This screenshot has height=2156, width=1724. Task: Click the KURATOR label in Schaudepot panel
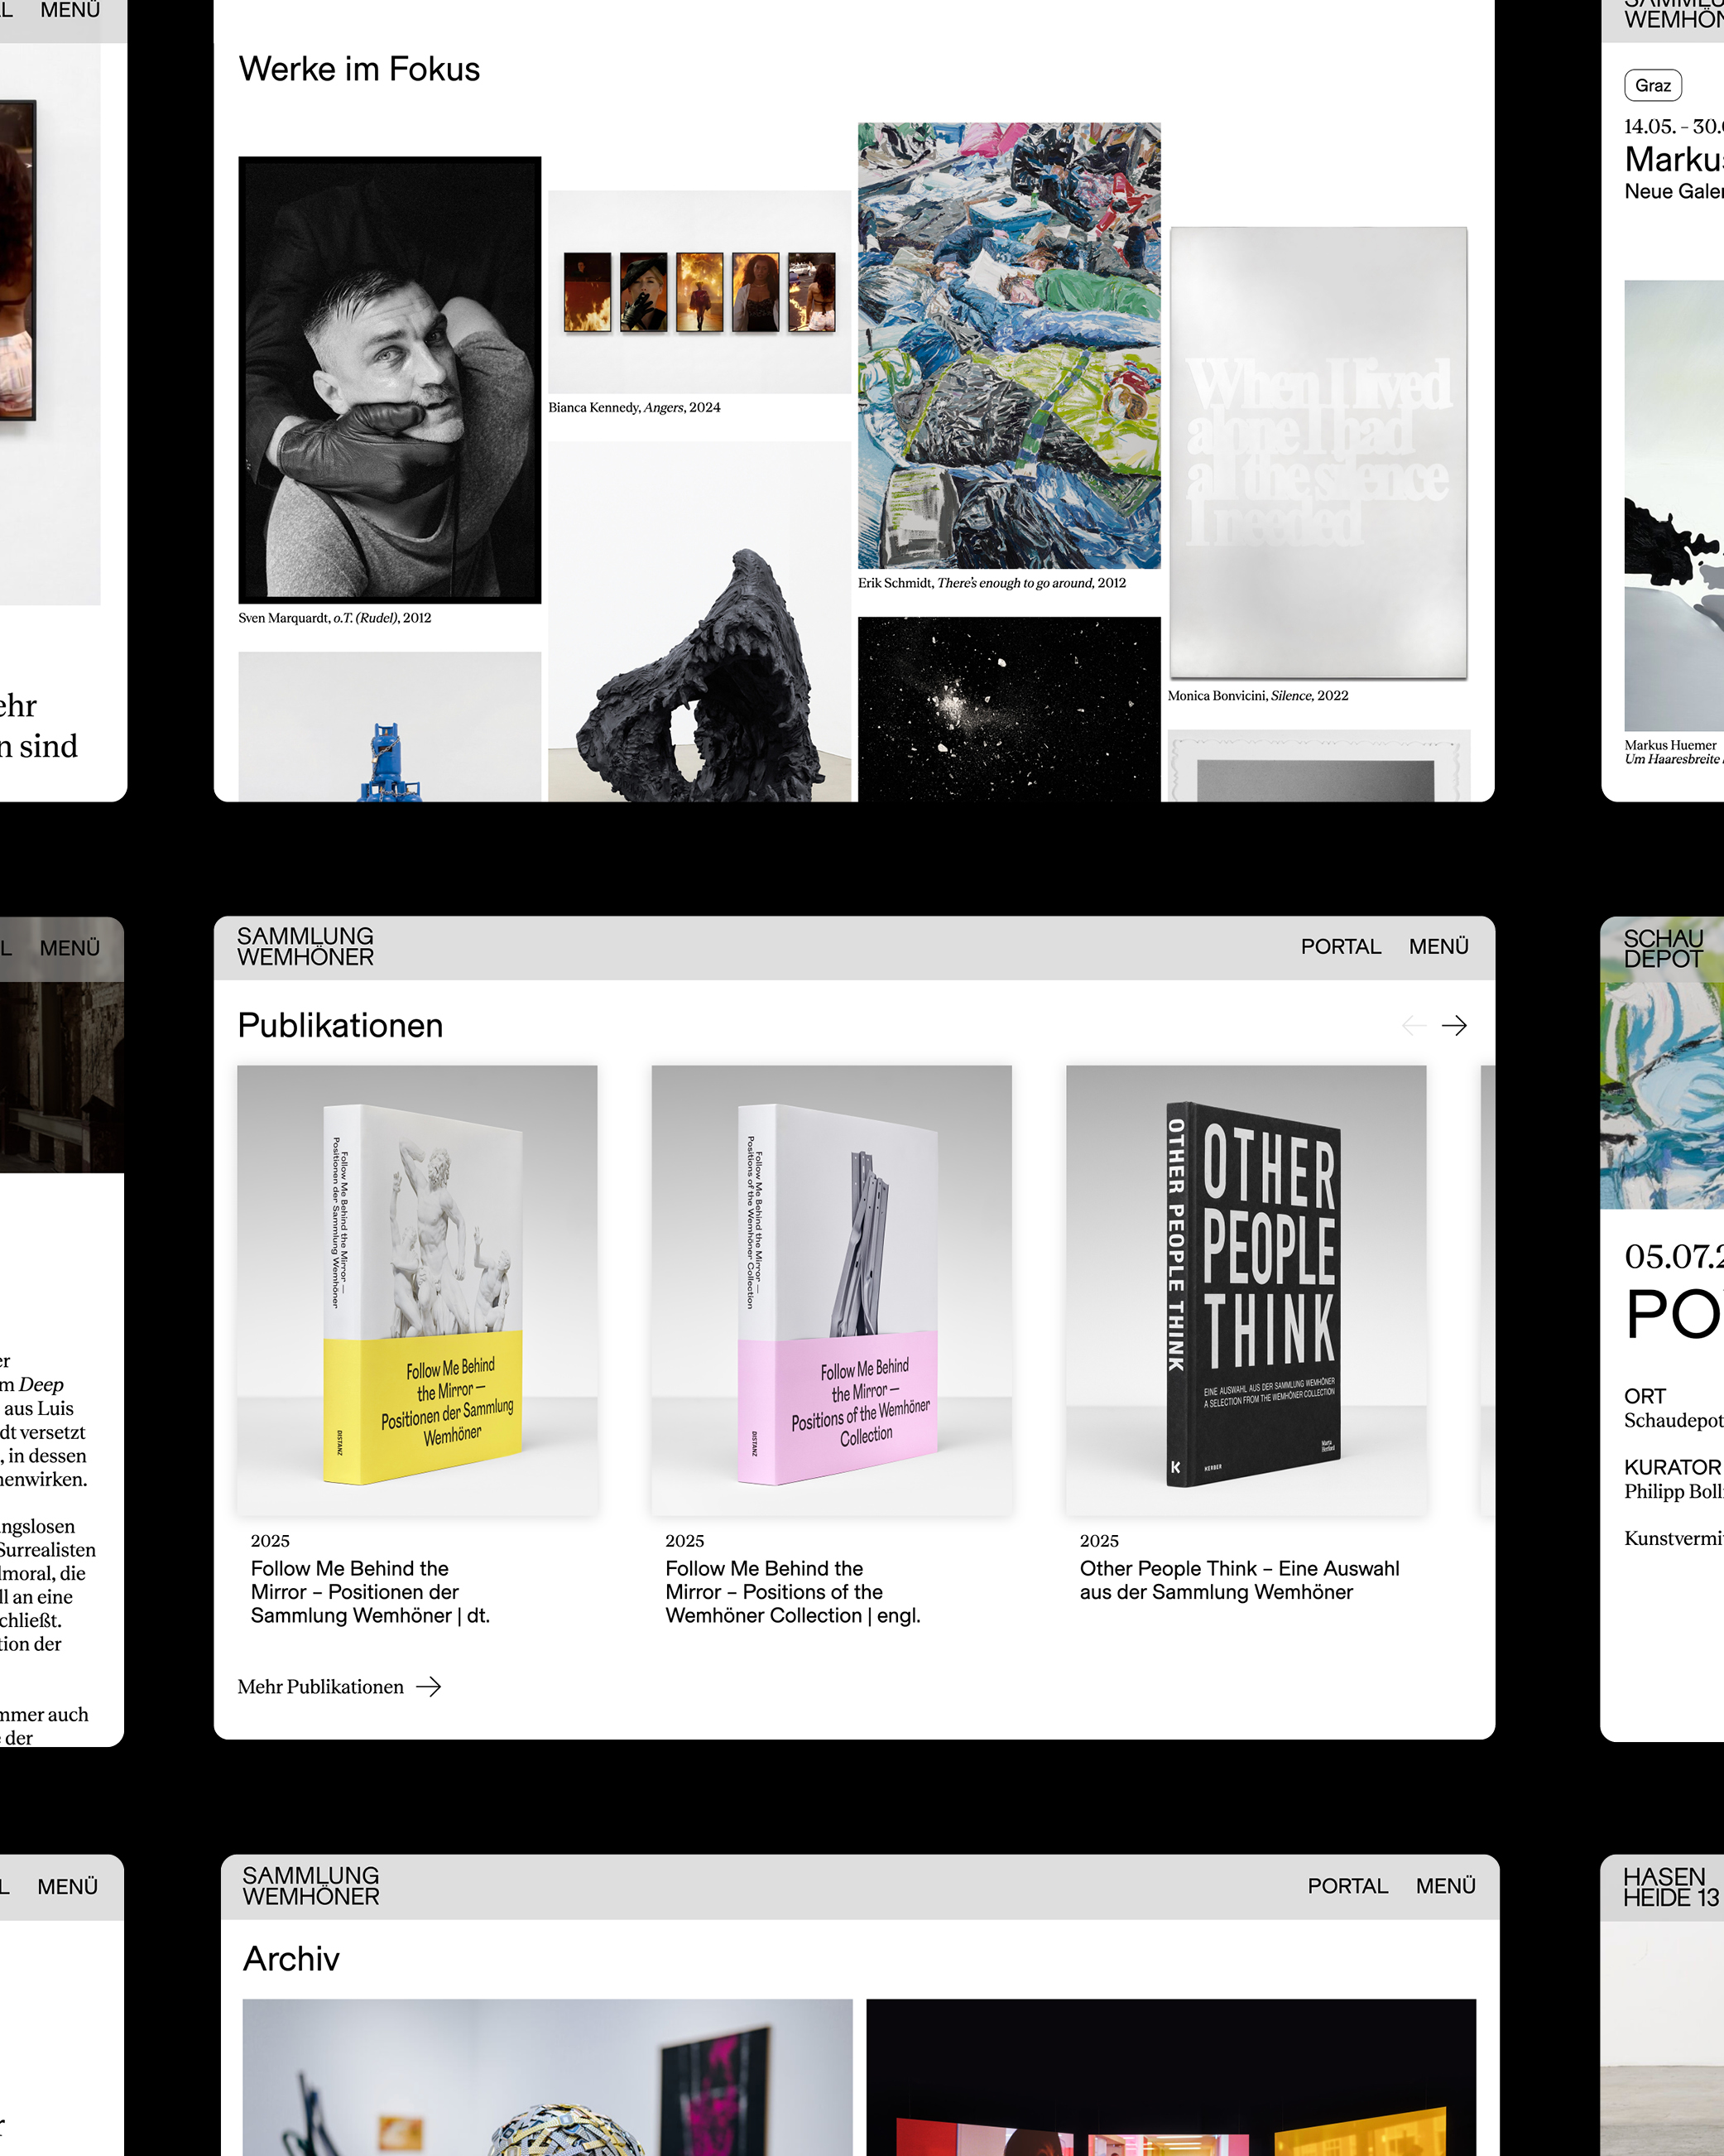(x=1672, y=1467)
